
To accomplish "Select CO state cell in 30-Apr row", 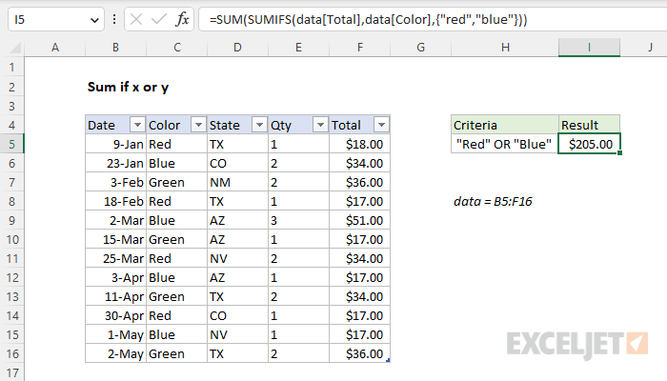I will [x=238, y=315].
